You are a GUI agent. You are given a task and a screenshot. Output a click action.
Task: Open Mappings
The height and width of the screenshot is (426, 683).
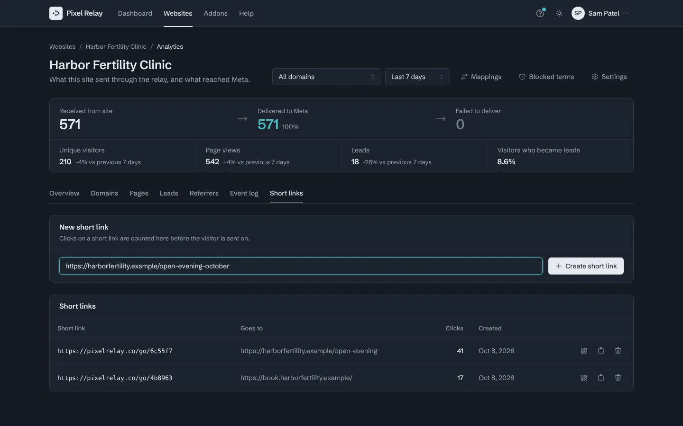click(x=481, y=77)
